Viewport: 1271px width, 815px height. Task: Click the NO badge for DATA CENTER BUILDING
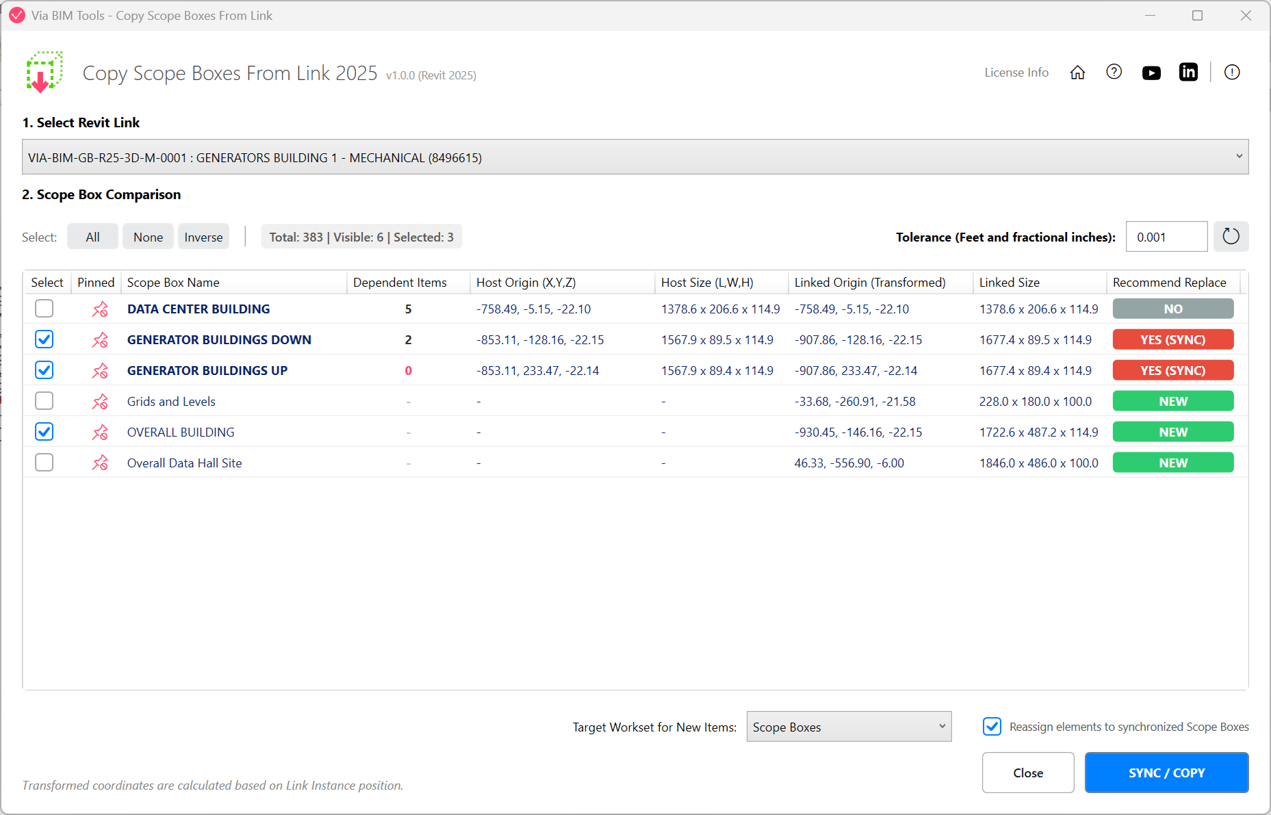coord(1173,309)
